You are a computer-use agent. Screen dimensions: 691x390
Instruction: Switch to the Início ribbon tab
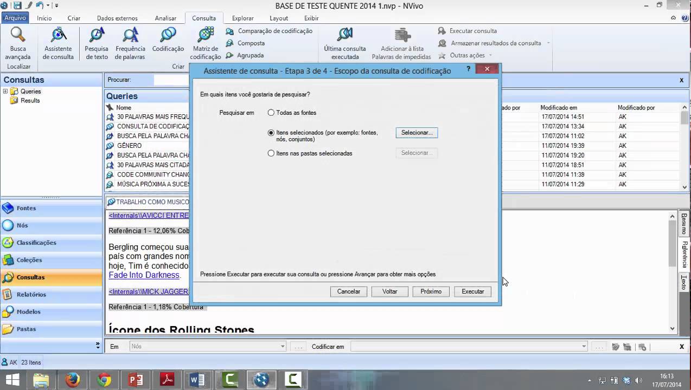[44, 18]
